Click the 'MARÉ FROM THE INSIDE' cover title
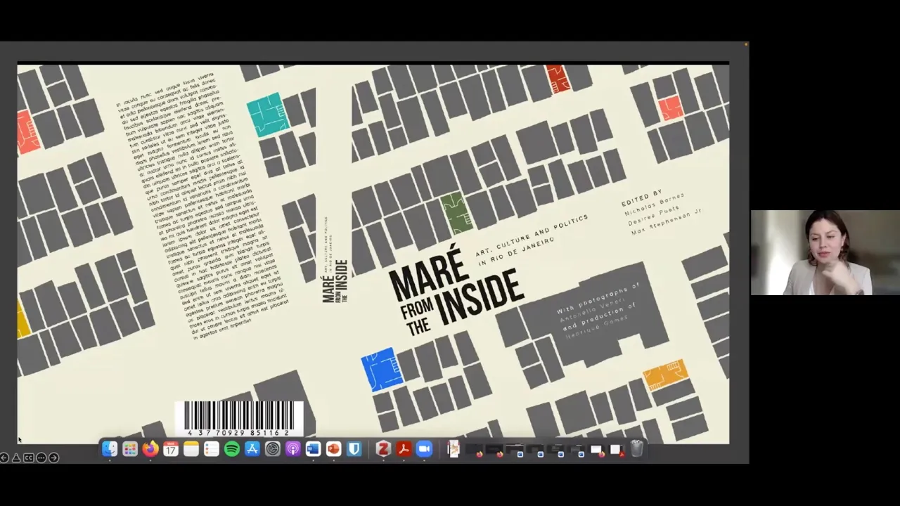900x506 pixels. tap(457, 290)
